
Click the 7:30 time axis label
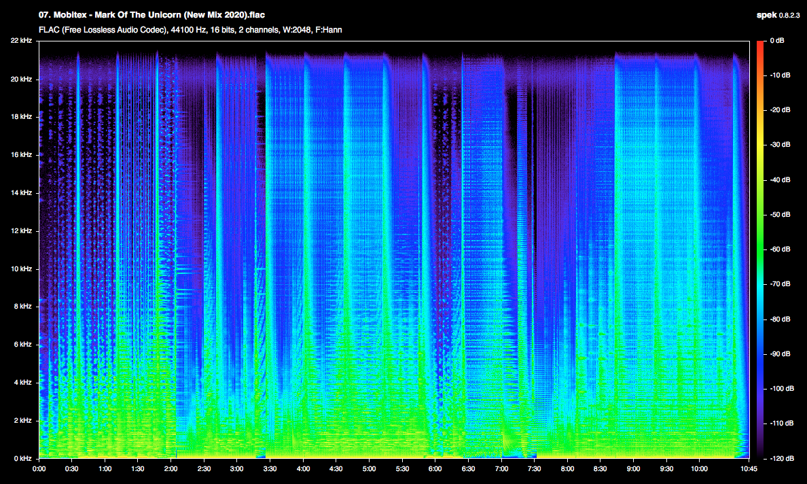coord(534,468)
